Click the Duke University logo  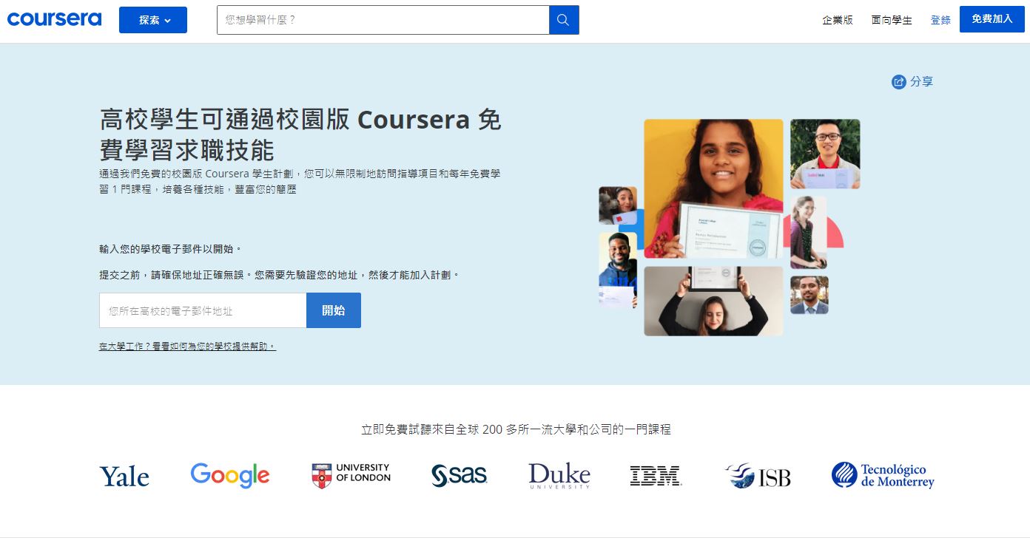tap(559, 476)
